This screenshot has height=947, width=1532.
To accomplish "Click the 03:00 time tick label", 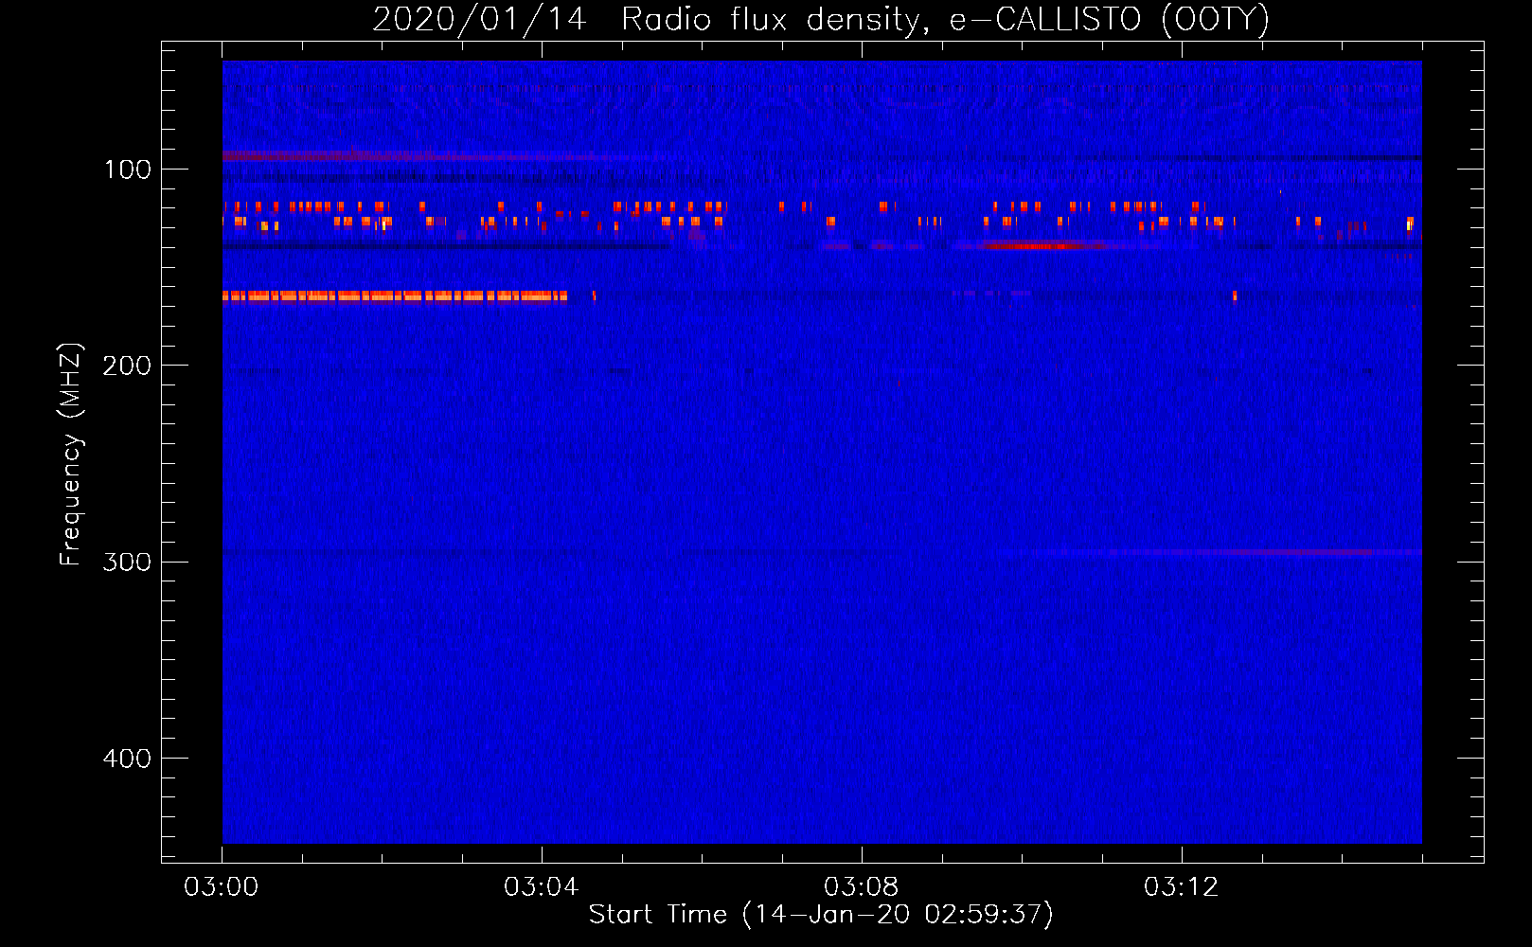I will click(x=222, y=887).
